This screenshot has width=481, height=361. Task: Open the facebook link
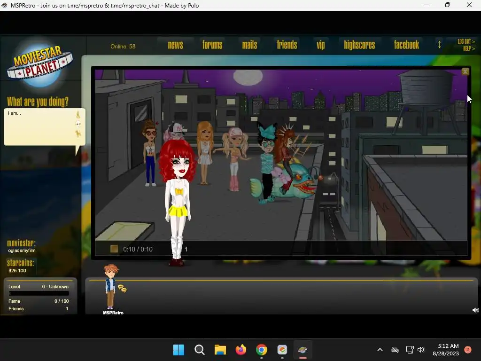click(406, 45)
